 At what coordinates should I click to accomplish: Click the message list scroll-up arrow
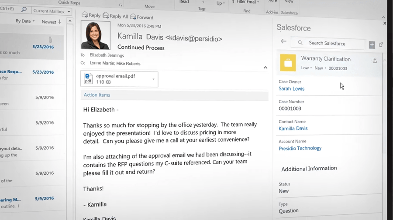tap(70, 21)
